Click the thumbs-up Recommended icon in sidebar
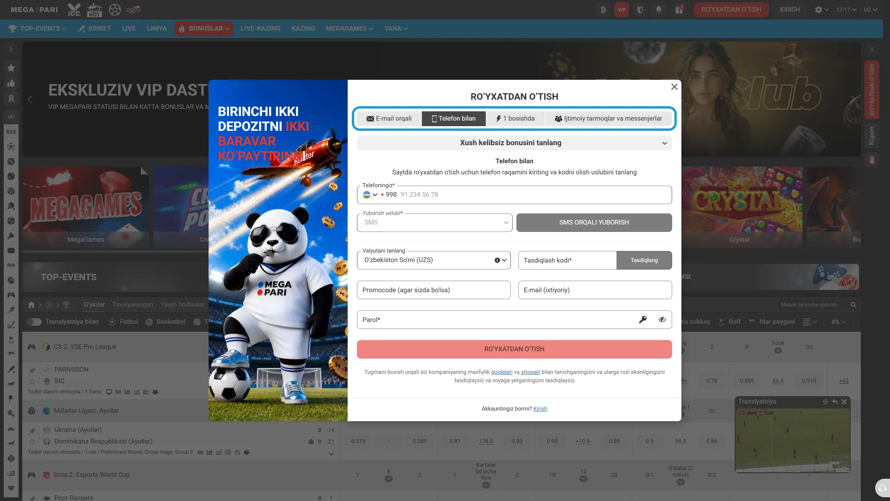This screenshot has height=501, width=890. (x=11, y=83)
